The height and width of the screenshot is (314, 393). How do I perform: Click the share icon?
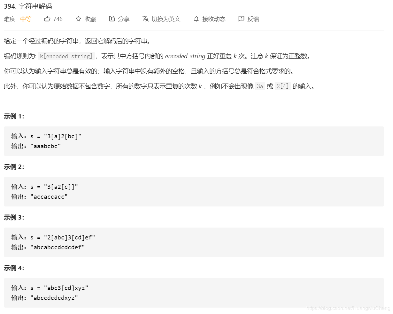tap(112, 19)
